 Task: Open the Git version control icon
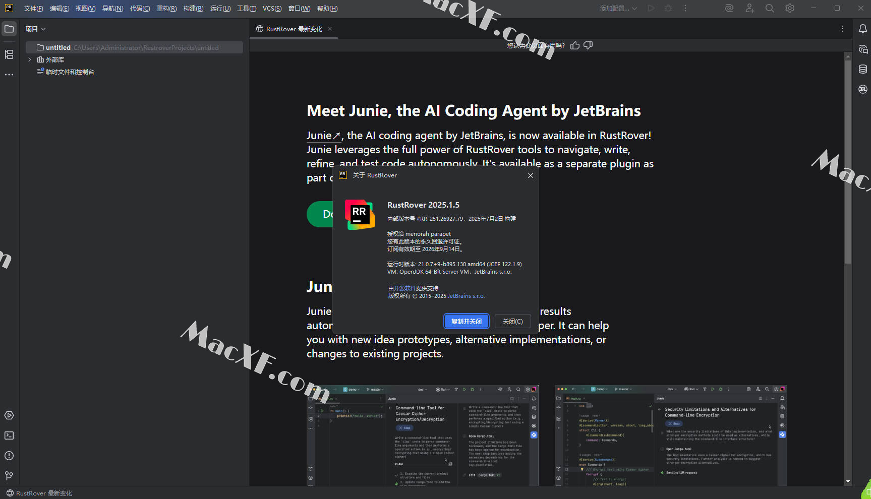pos(9,476)
